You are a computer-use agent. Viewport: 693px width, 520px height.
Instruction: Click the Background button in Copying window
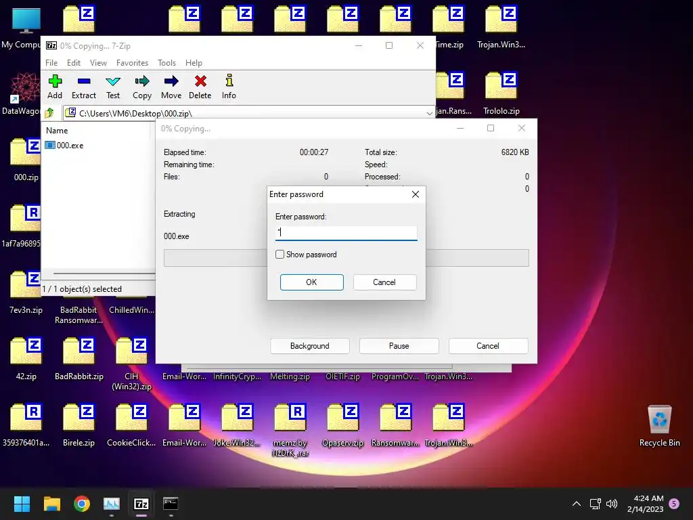(310, 346)
